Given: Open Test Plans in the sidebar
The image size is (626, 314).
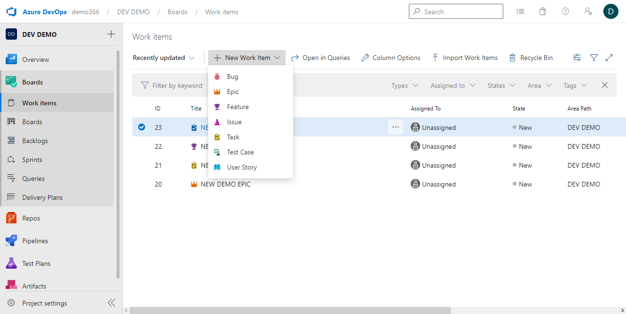Looking at the screenshot, I should [57, 263].
